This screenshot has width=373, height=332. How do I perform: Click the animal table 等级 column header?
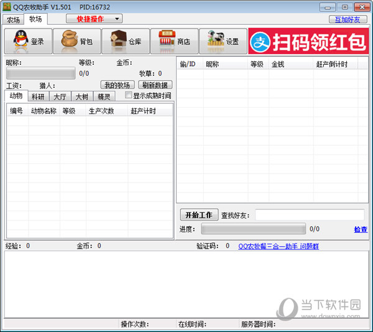pyautogui.click(x=73, y=111)
